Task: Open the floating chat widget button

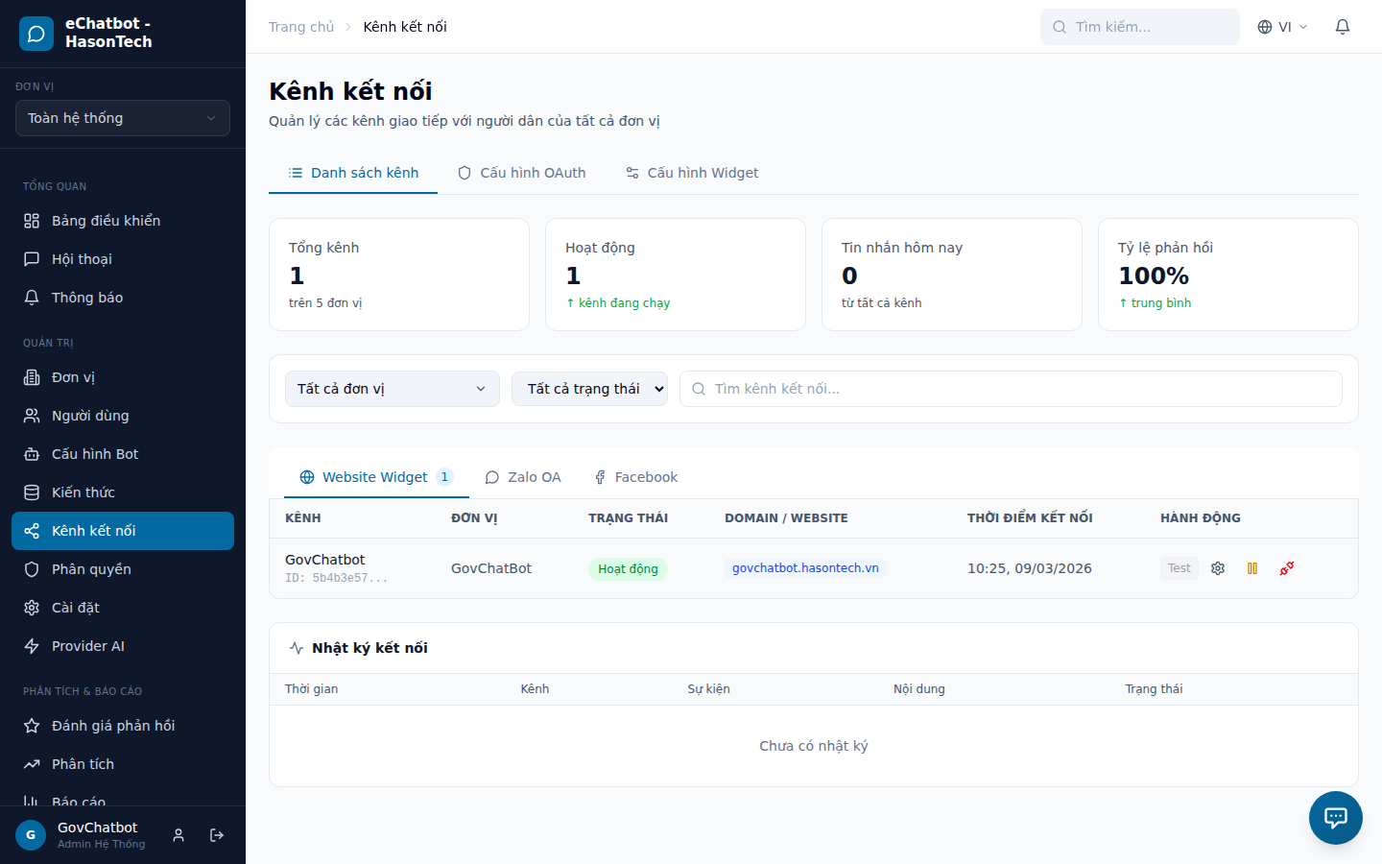Action: point(1335,818)
